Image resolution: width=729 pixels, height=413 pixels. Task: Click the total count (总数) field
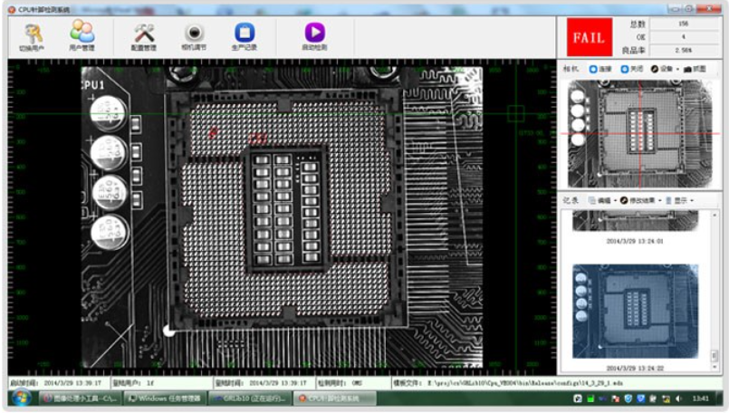(682, 24)
